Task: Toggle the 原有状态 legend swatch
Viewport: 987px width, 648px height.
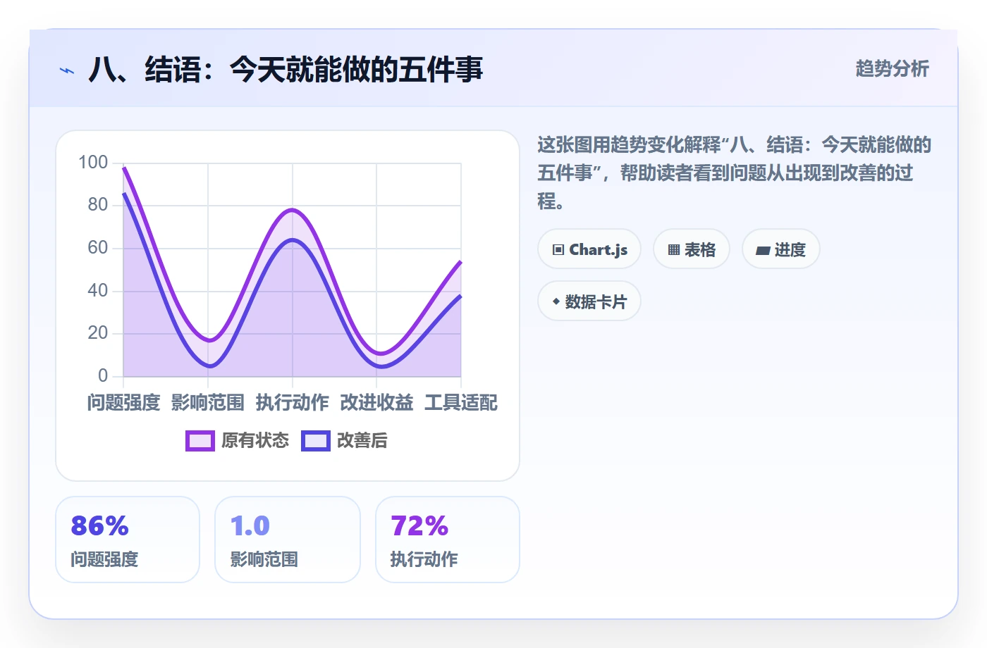Action: (x=200, y=441)
